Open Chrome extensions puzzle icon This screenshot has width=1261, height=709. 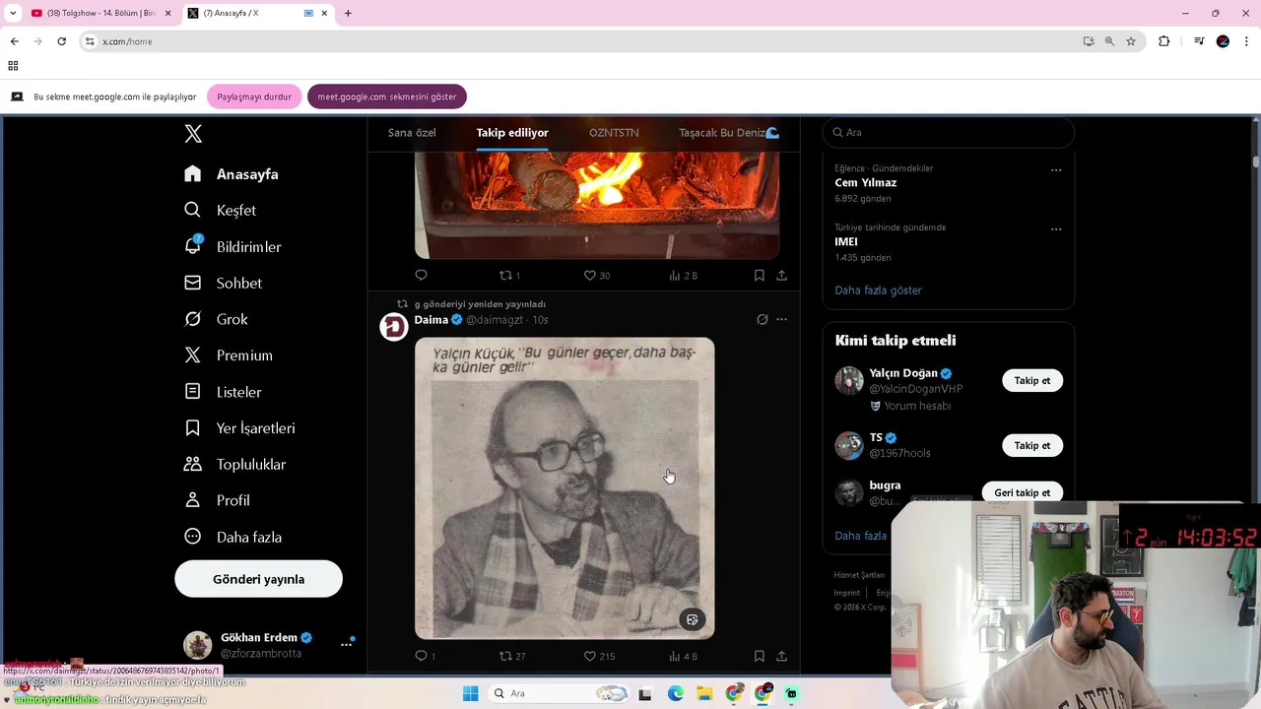(1163, 41)
